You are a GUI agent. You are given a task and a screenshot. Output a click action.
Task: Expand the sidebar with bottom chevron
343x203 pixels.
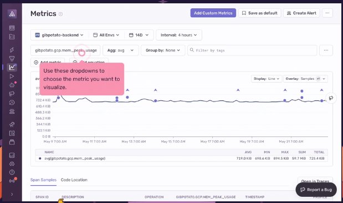(x=12, y=194)
